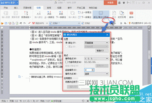Open the 章节 (Section) ribbon tab
Image resolution: width=152 pixels, height=103 pixels.
click(x=70, y=8)
